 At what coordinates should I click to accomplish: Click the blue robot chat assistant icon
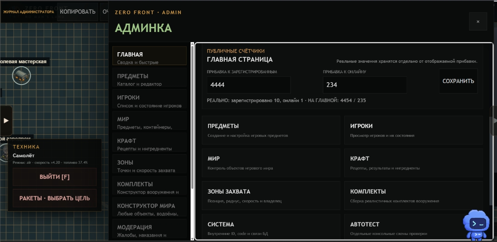tap(476, 225)
